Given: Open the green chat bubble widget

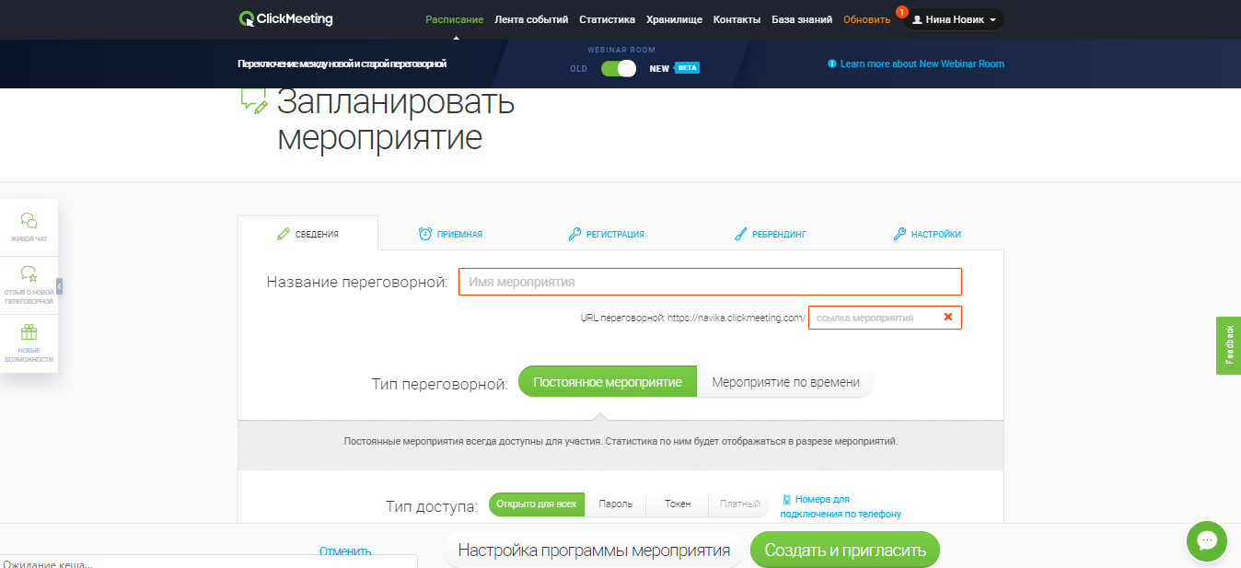Looking at the screenshot, I should coord(1209,540).
